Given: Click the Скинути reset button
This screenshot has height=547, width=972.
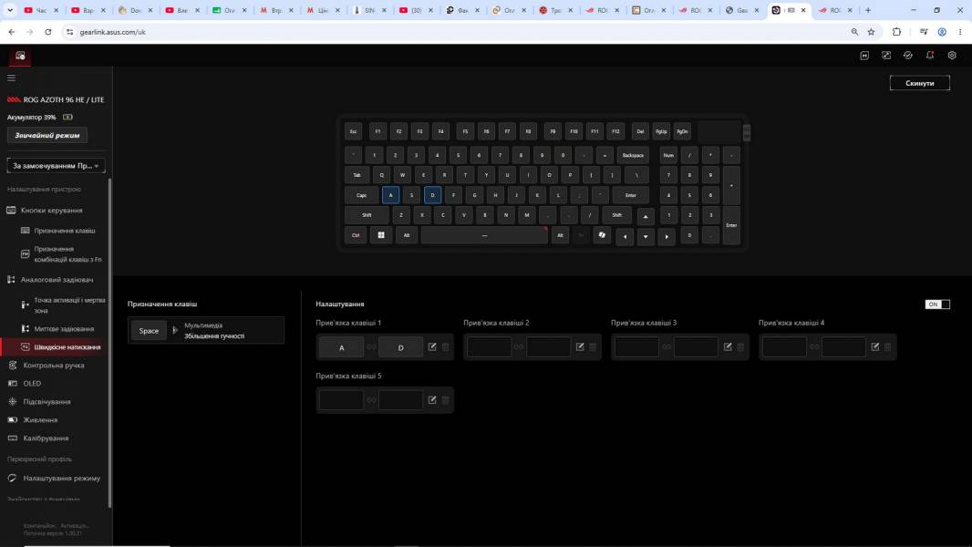Looking at the screenshot, I should point(919,83).
